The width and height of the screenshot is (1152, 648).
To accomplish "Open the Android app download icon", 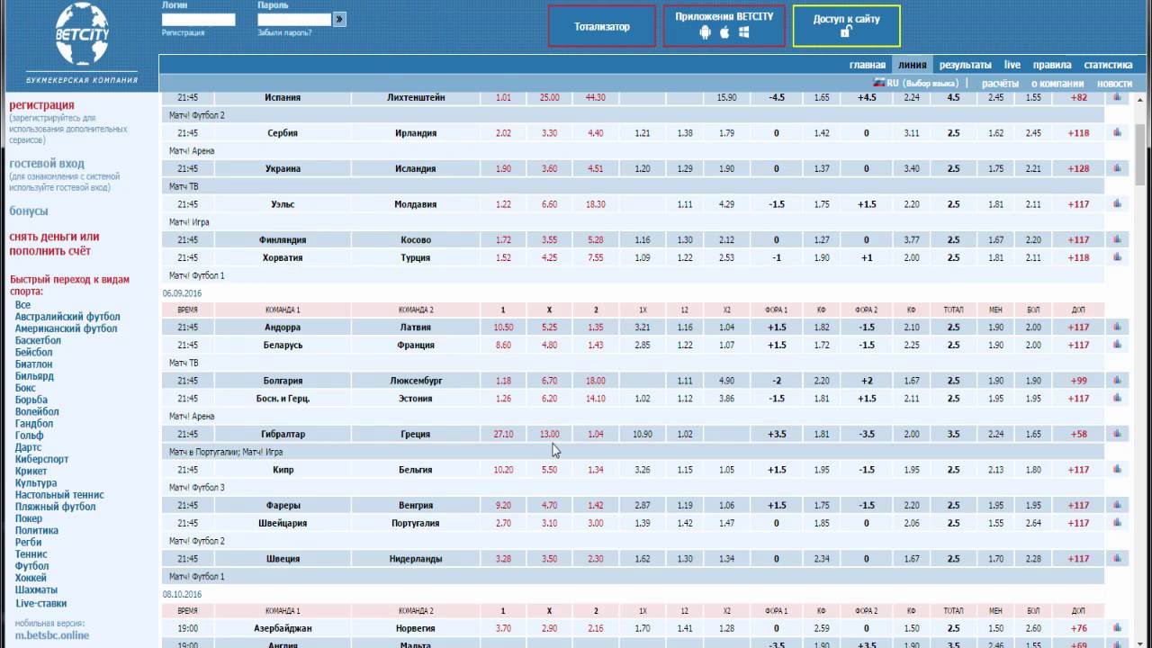I will click(x=705, y=32).
